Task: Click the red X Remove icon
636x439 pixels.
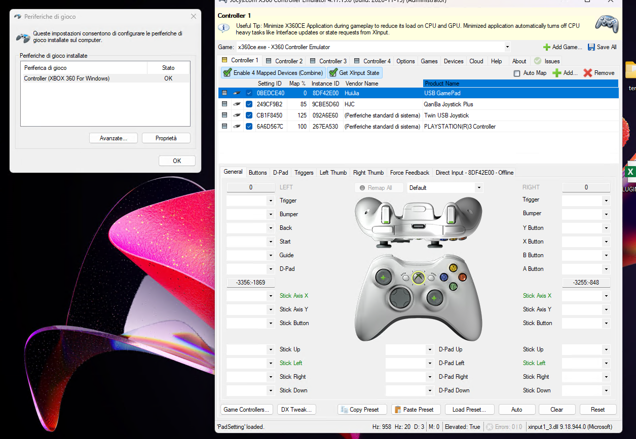Action: 587,73
